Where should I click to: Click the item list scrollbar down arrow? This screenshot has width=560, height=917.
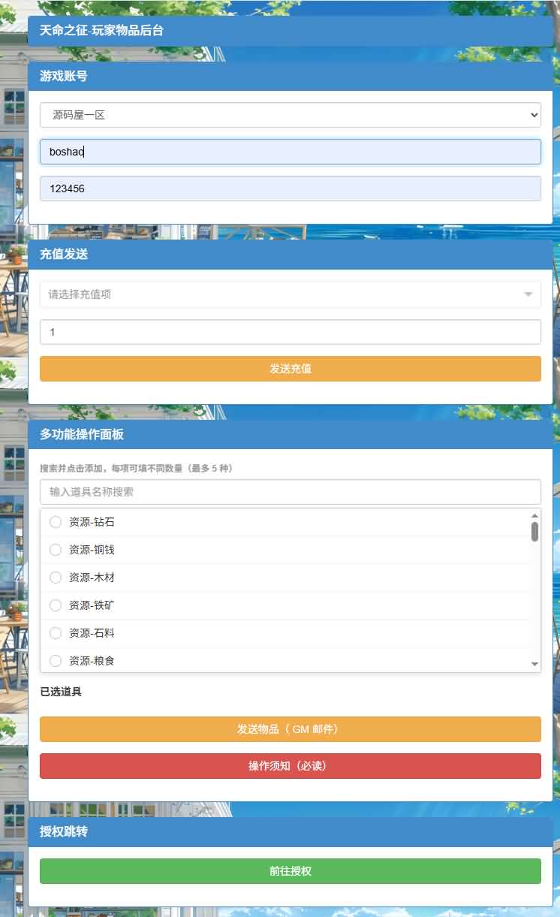point(534,665)
